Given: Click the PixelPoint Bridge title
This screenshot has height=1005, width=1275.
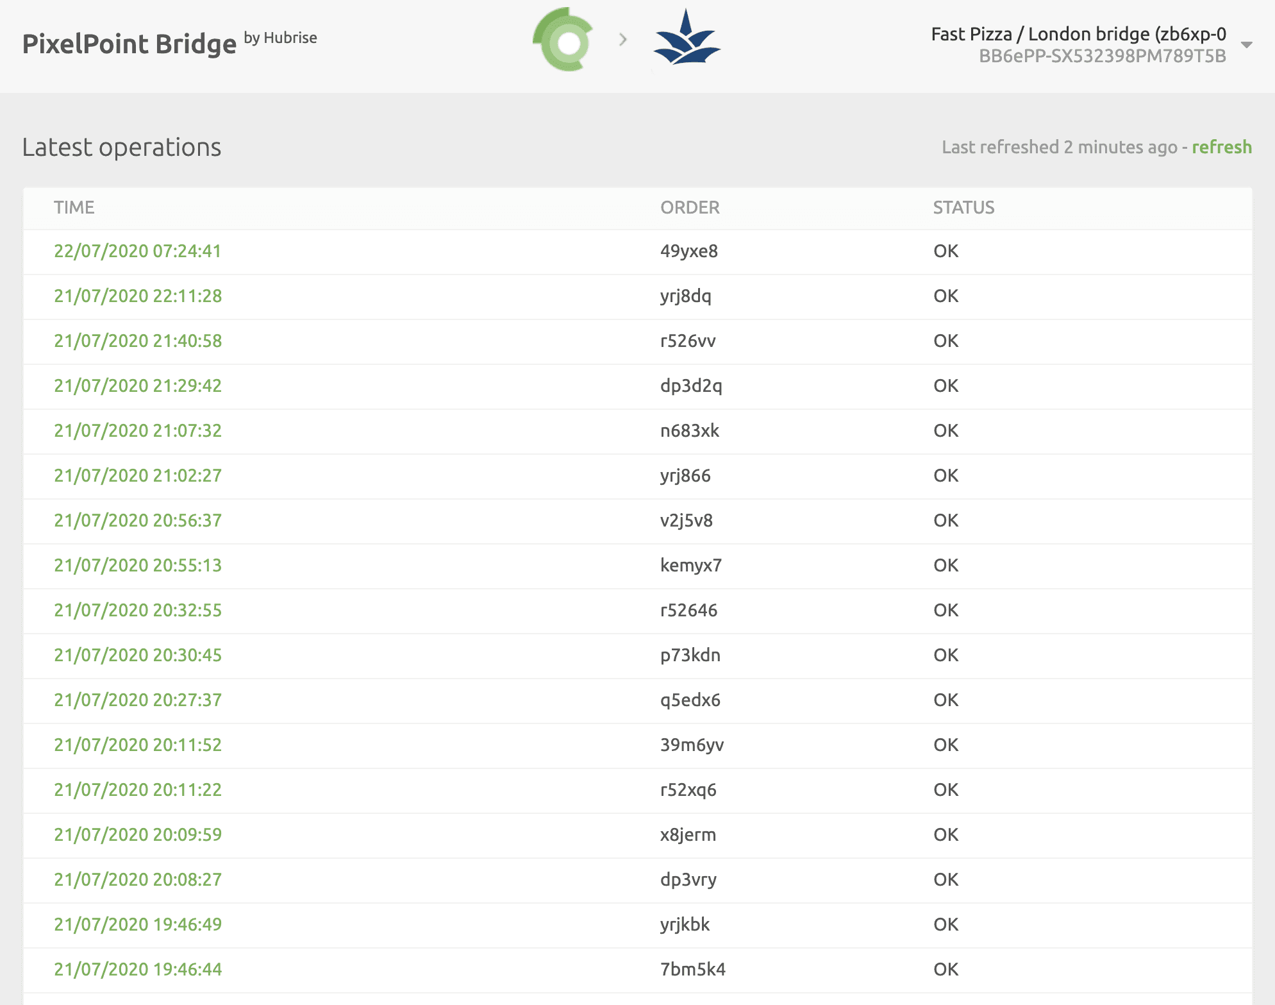Looking at the screenshot, I should coord(129,44).
